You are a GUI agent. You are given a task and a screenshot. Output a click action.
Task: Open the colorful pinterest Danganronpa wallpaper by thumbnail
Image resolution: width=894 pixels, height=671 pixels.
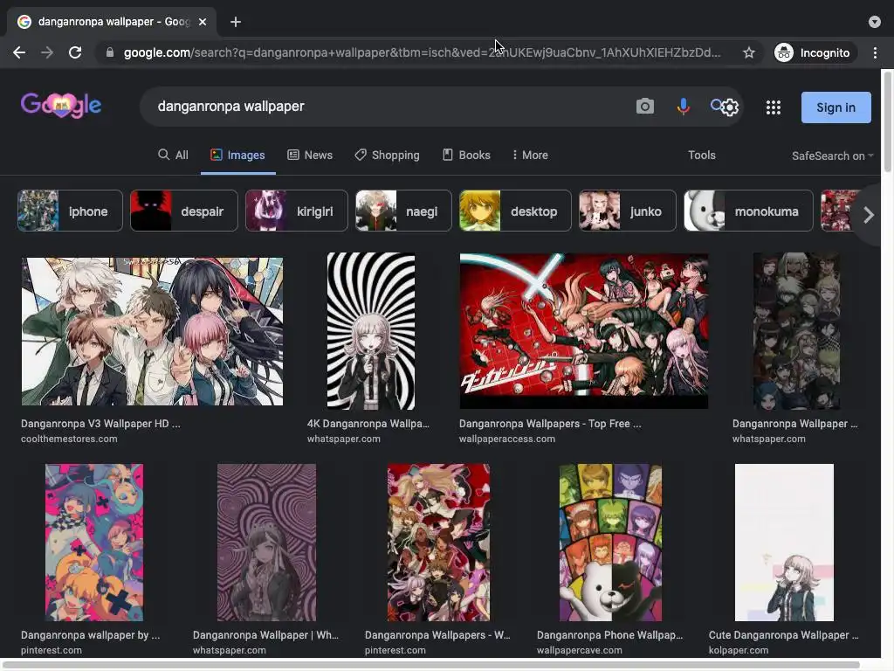point(94,542)
